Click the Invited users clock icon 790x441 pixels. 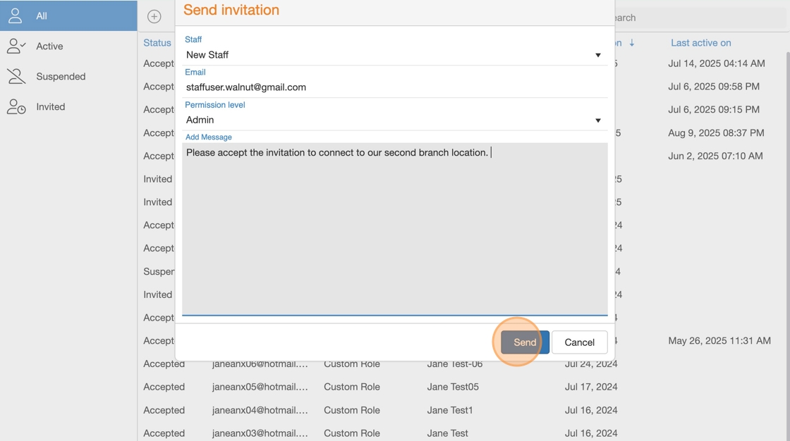coord(16,107)
